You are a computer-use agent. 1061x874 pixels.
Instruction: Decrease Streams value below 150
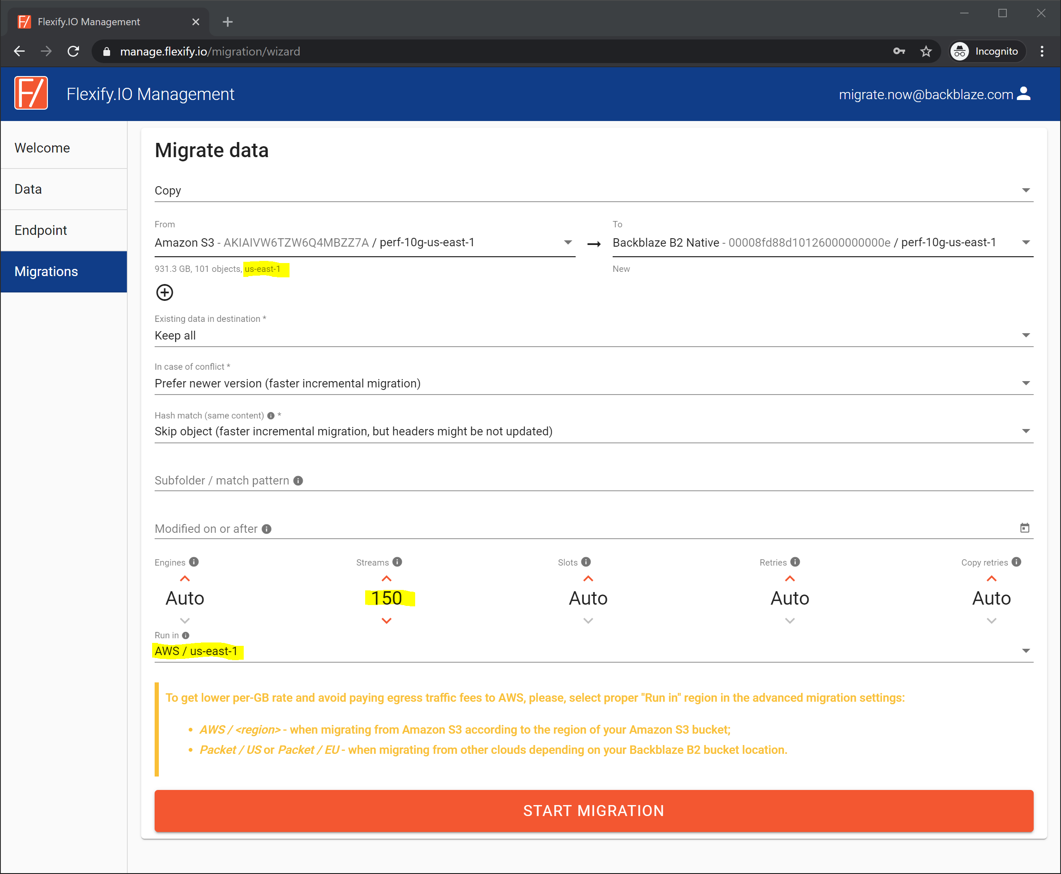tap(387, 621)
